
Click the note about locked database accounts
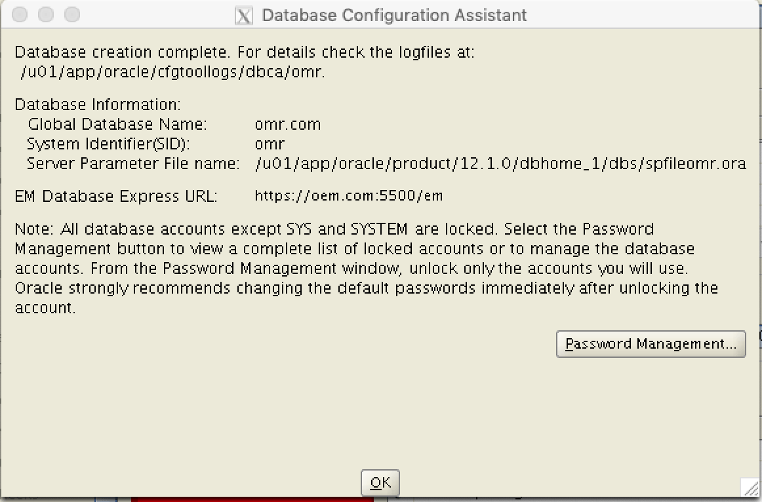[367, 268]
